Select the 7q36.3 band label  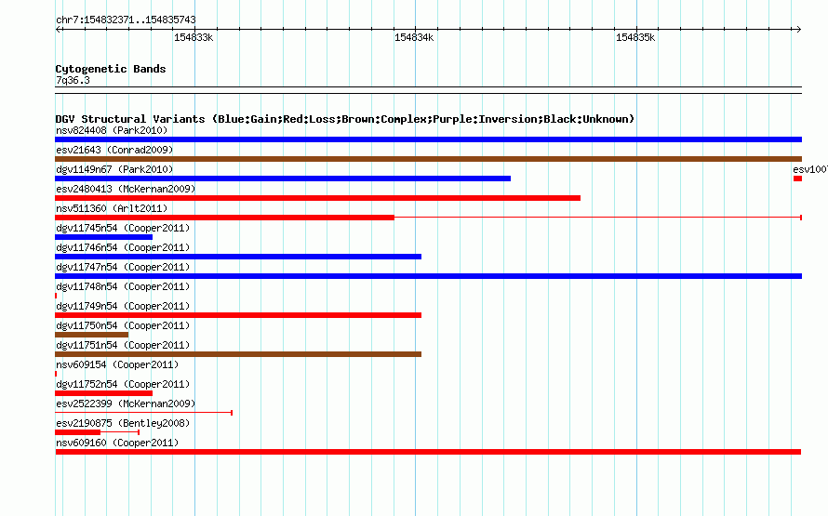point(73,80)
